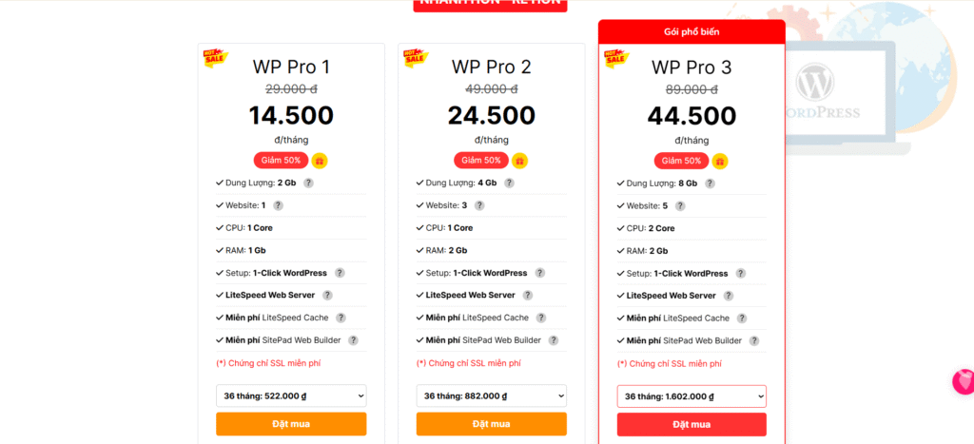Click the gift icon in WP Pro 1

(x=320, y=161)
